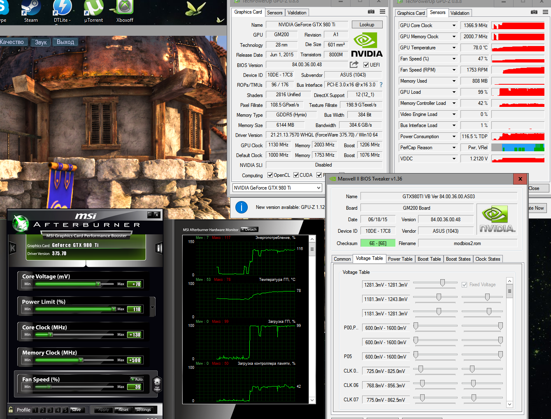Open the Power Consumption sensor dropdown
The image size is (551, 419).
pyautogui.click(x=454, y=137)
